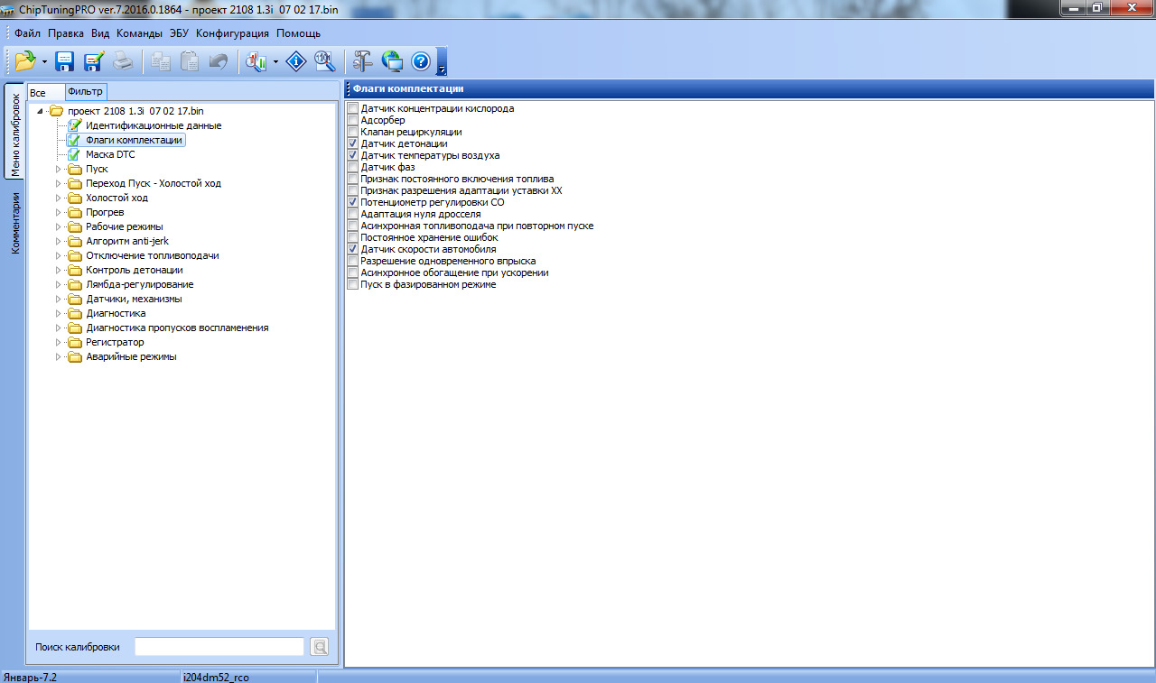Viewport: 1156px width, 683px height.
Task: Click the Прогрев folder icon
Action: (x=75, y=212)
